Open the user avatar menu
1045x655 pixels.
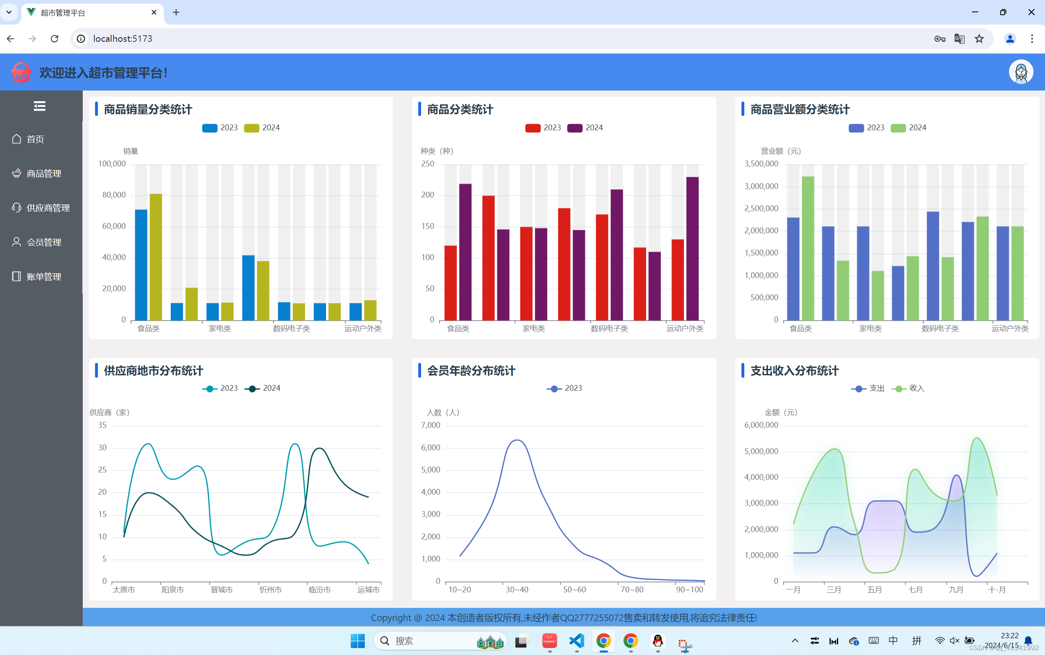(1021, 72)
